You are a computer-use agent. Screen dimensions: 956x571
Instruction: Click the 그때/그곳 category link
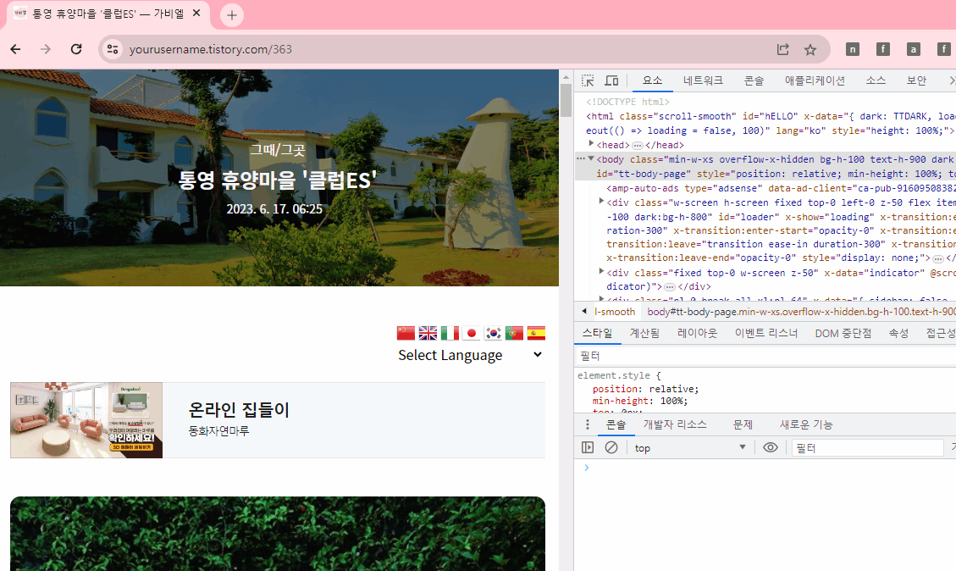[x=278, y=150]
